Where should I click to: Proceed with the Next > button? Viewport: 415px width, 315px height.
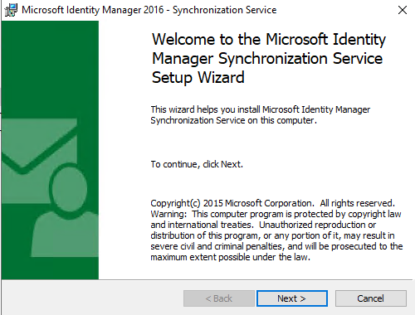(292, 298)
